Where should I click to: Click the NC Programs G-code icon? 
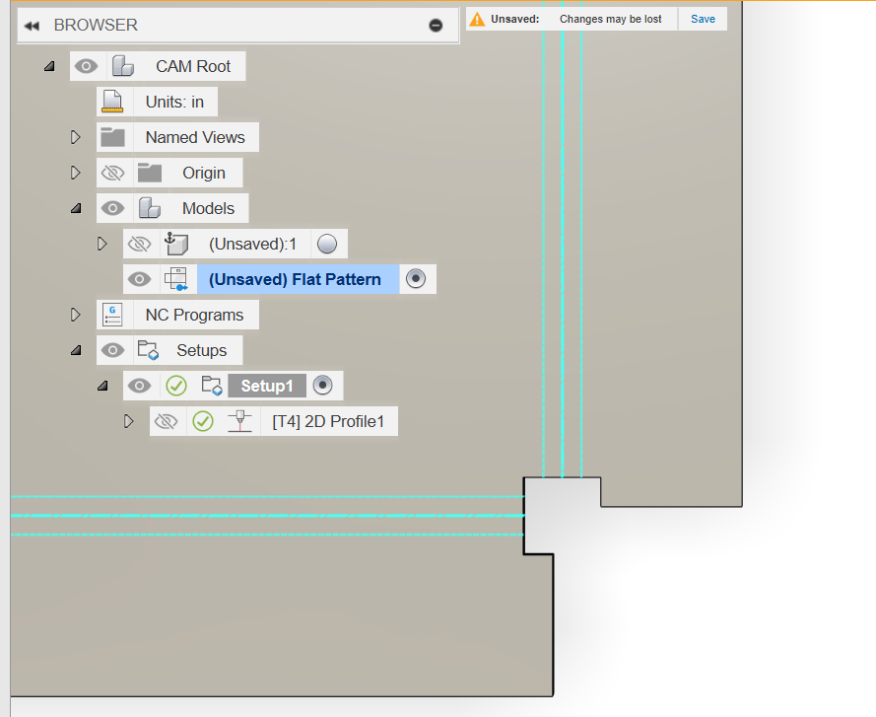click(112, 315)
